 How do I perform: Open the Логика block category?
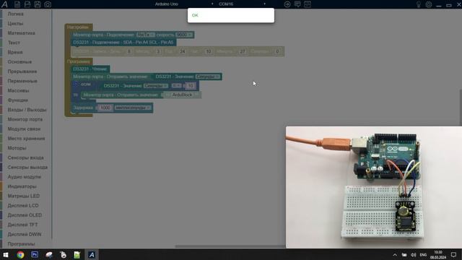(16, 14)
